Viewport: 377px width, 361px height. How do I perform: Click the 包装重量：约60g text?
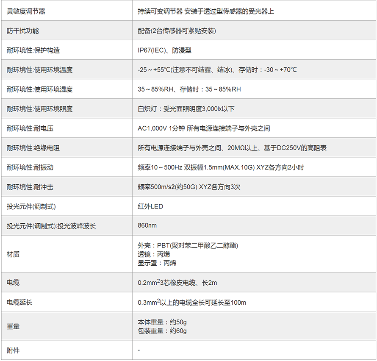coord(162,331)
